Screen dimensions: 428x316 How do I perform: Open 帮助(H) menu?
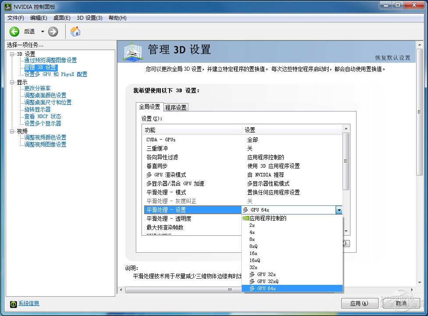pos(117,18)
